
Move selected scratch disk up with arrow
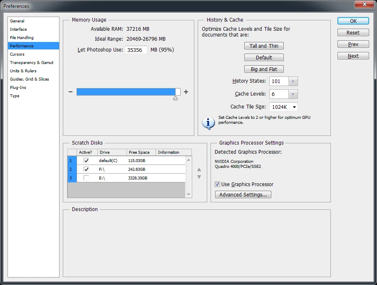(x=199, y=170)
